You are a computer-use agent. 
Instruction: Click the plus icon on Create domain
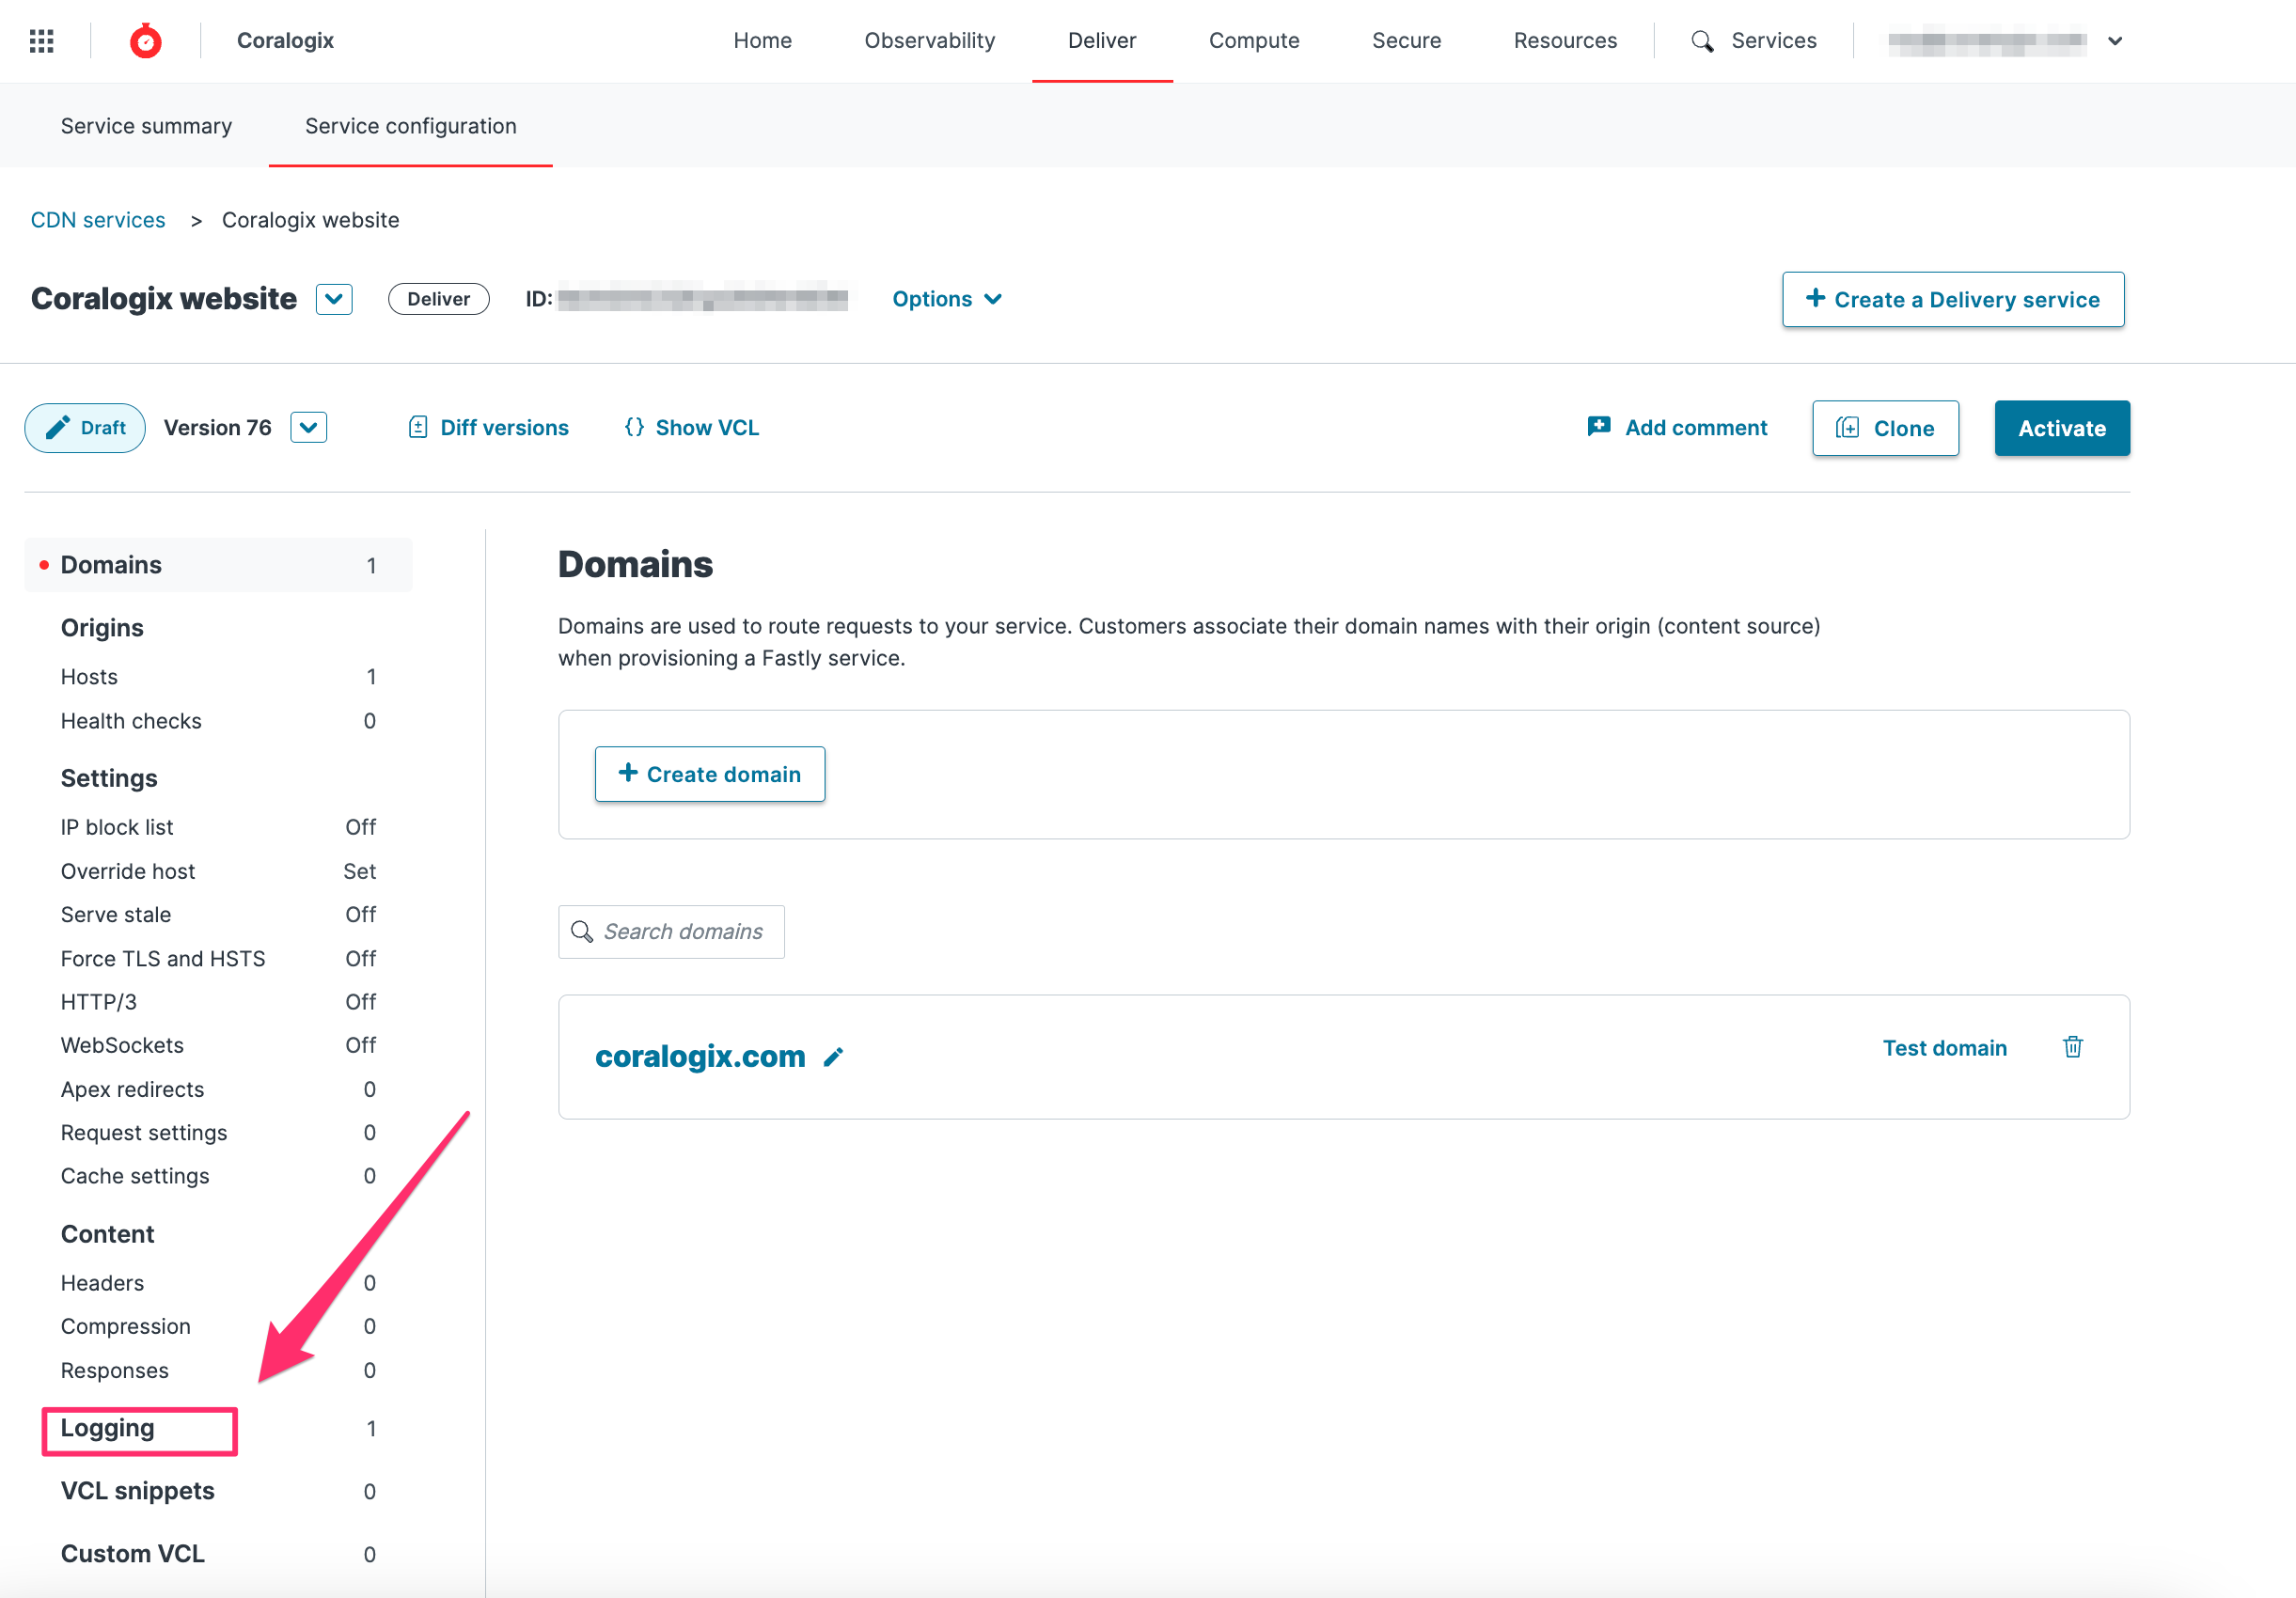(x=628, y=773)
